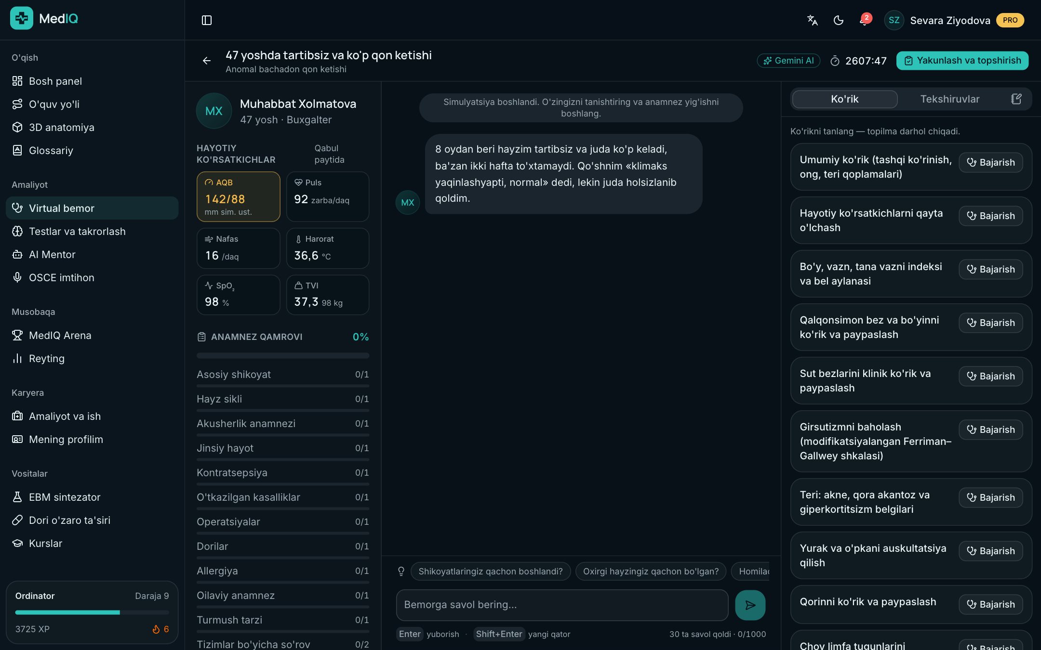
Task: Open Dori o'zaro ta'siri tool
Action: click(92, 520)
